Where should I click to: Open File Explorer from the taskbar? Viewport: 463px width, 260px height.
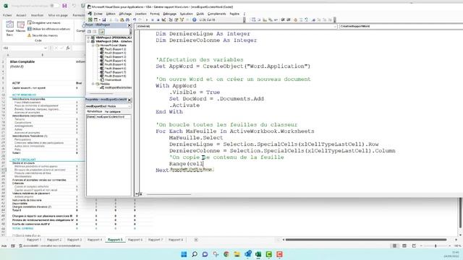pos(237,254)
